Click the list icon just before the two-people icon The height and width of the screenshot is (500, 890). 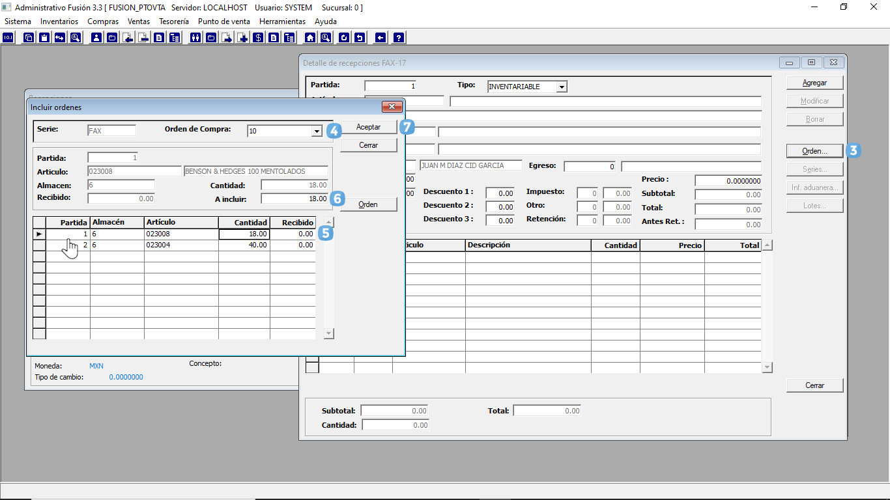[x=175, y=37]
